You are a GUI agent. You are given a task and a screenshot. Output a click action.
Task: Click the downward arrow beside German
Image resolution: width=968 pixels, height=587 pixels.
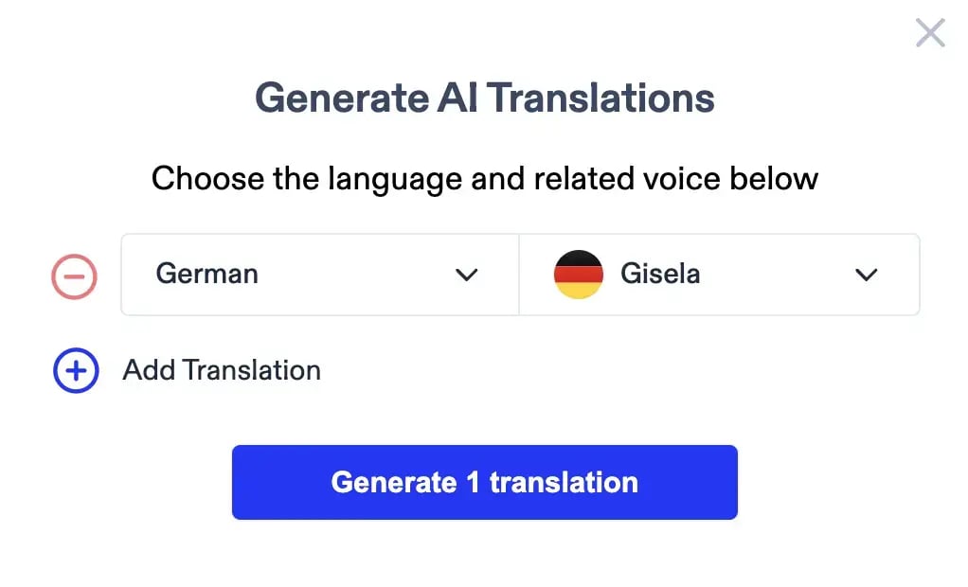click(x=466, y=276)
